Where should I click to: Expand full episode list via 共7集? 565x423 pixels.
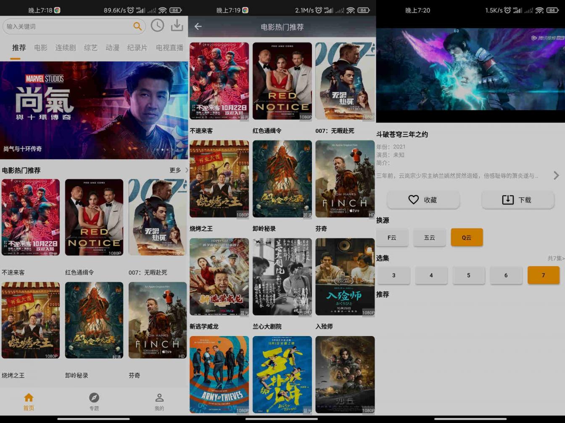click(556, 258)
